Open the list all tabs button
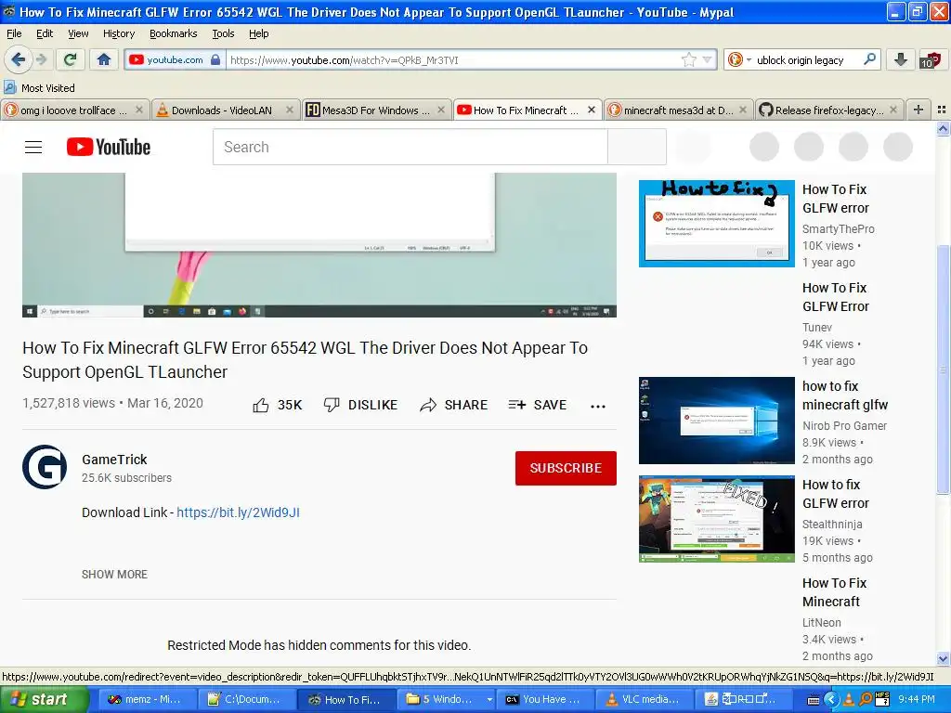This screenshot has width=951, height=713. pyautogui.click(x=942, y=110)
